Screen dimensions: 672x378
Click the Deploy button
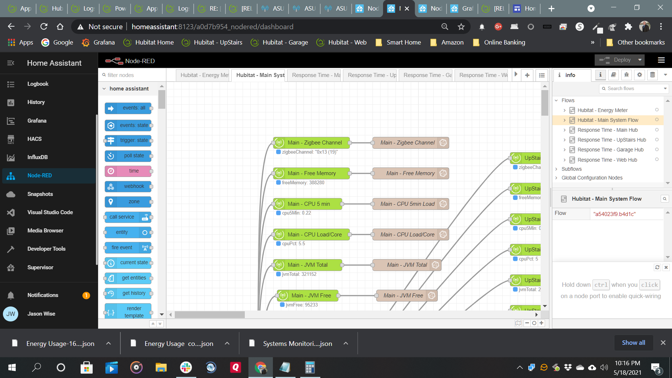(617, 60)
